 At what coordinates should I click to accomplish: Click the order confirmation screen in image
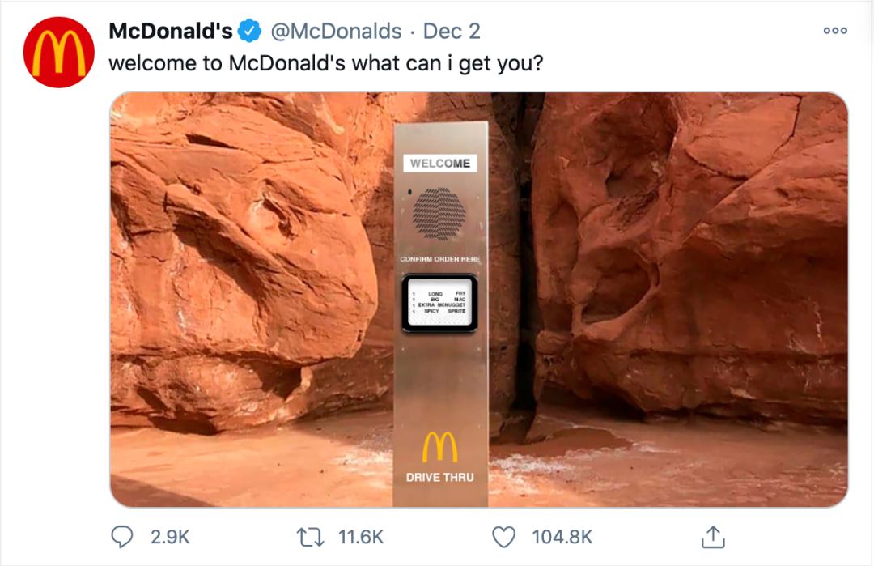[439, 304]
